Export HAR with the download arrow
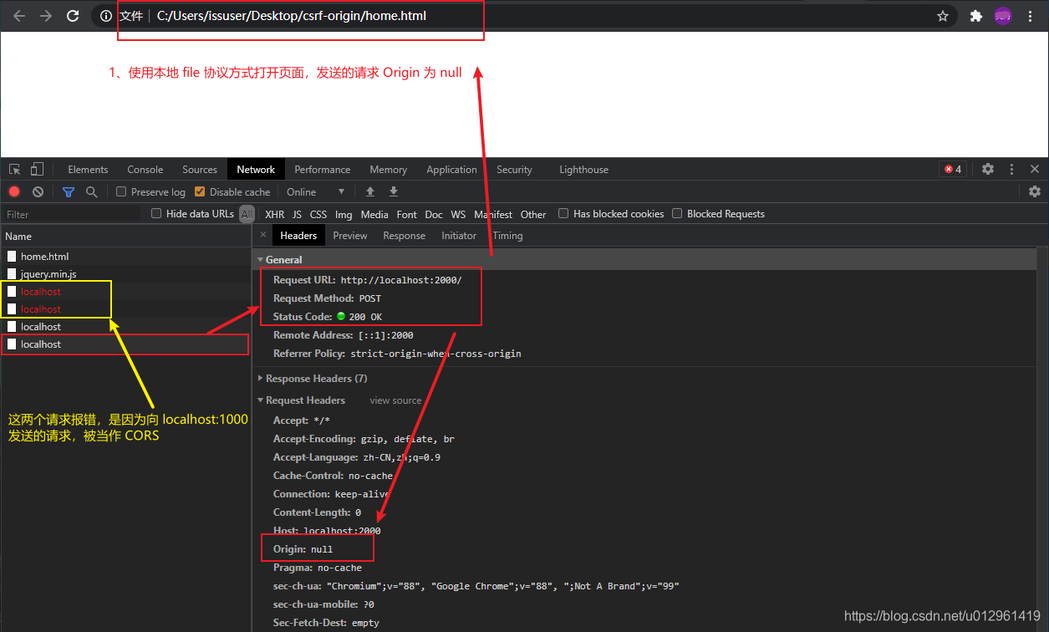Screen dimensions: 1049x632 pyautogui.click(x=394, y=191)
